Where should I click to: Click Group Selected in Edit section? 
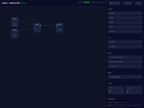coord(125,57)
